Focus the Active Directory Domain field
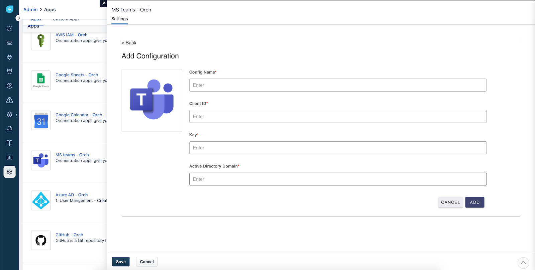Viewport: 535px width, 270px height. [x=338, y=179]
